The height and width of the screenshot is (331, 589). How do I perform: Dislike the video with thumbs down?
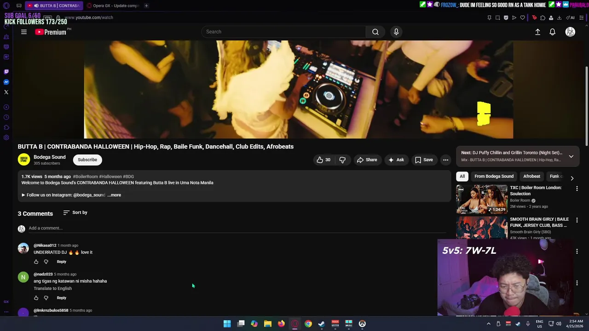[342, 160]
